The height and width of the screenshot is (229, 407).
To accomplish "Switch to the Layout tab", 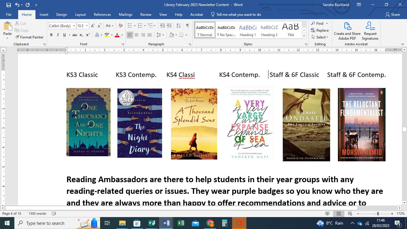I will pyautogui.click(x=80, y=14).
